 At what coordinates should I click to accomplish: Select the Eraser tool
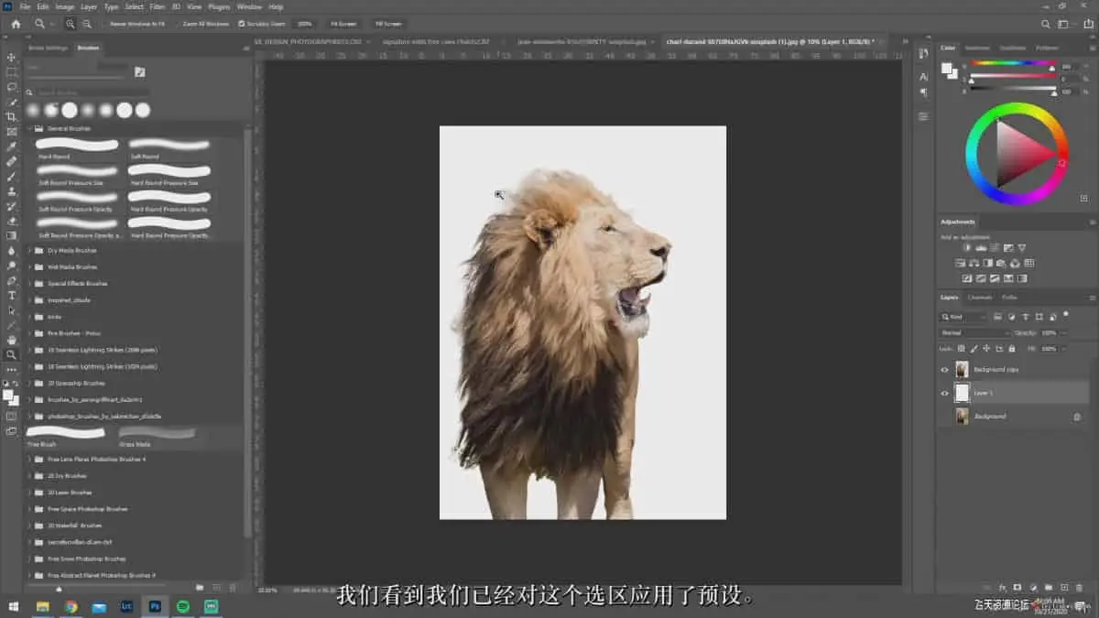point(12,221)
